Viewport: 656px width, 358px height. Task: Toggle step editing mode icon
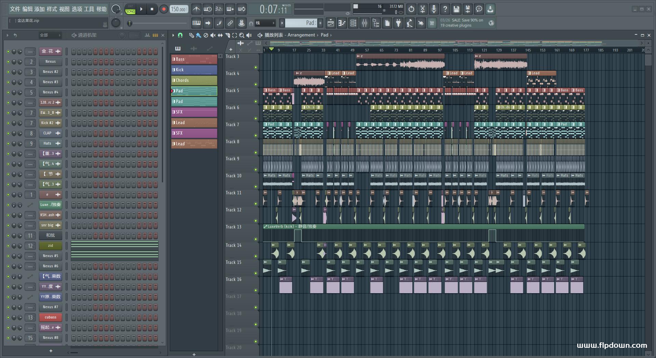tap(219, 23)
